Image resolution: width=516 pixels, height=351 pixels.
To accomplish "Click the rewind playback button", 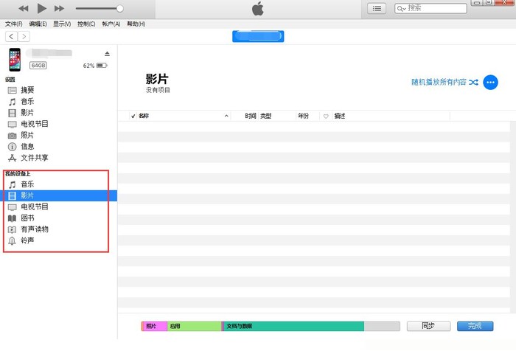I will 24,9.
